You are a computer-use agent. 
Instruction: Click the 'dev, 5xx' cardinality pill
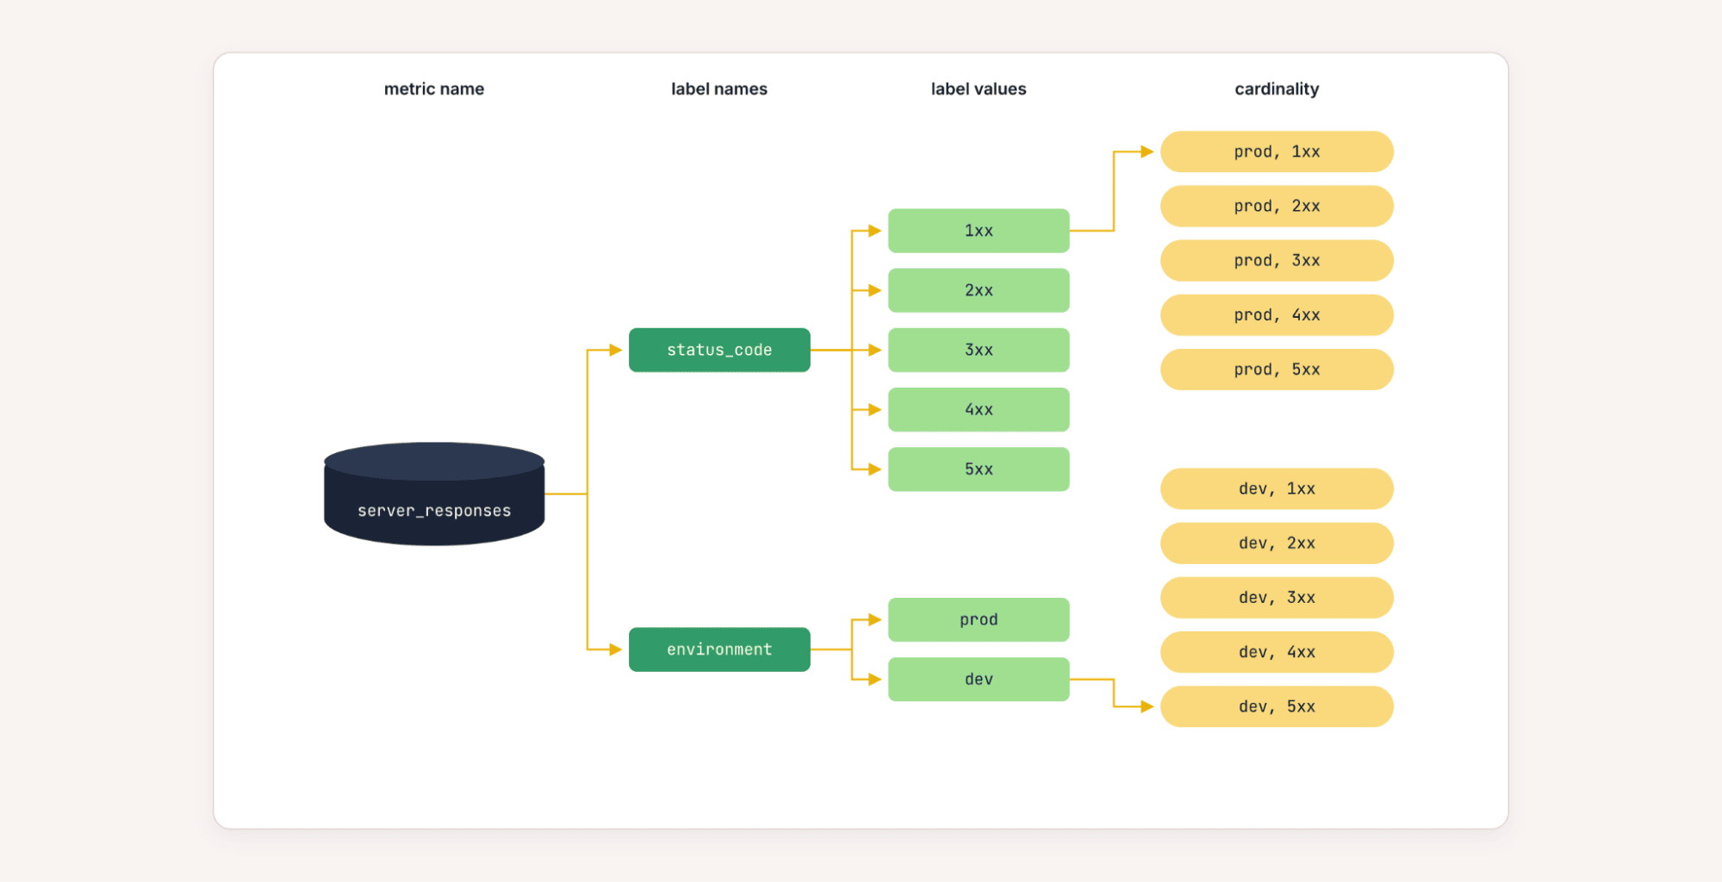[x=1277, y=706]
